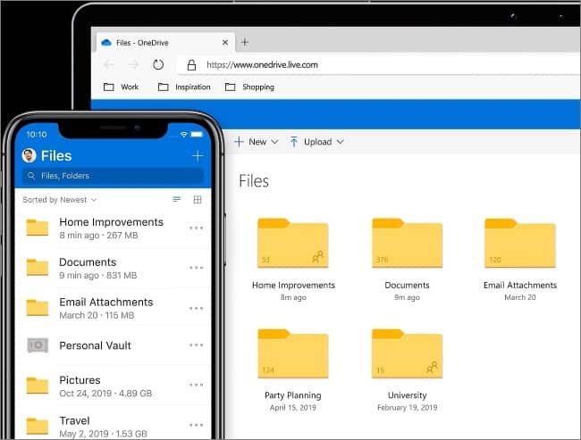Tap the Personal Vault name on phone
Viewport: 581px width, 440px height.
pyautogui.click(x=96, y=345)
